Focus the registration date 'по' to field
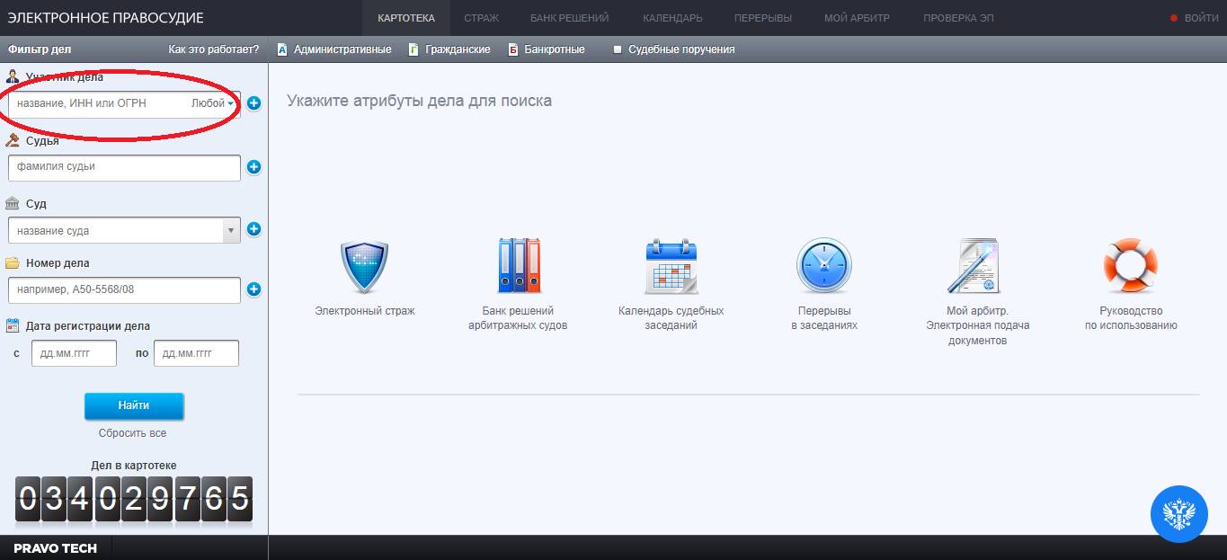This screenshot has width=1227, height=560. click(x=196, y=353)
